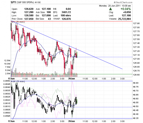The image size is (143, 123).
Task: Click the 17Jun date under SPY chart
Action: click(x=11, y=79)
